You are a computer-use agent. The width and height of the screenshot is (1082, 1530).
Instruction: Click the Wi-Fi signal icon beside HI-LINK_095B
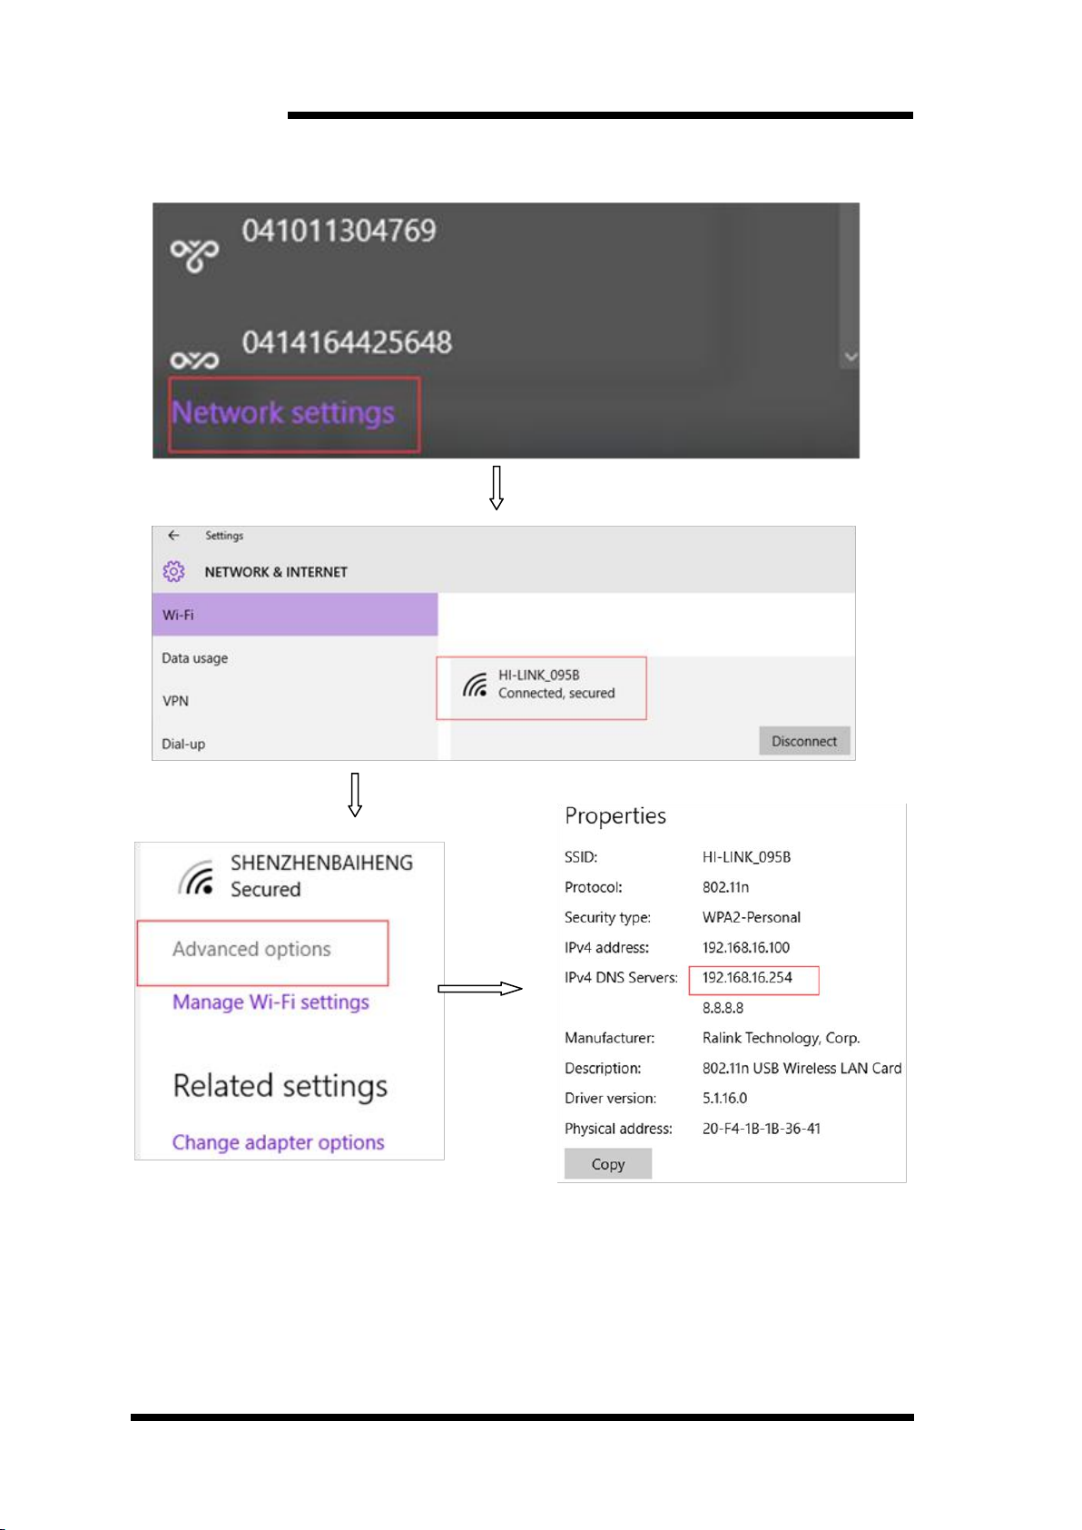point(475,685)
